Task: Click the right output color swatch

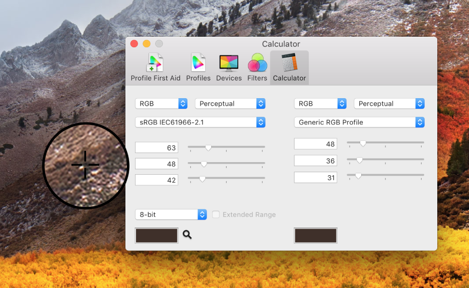Action: [x=315, y=235]
